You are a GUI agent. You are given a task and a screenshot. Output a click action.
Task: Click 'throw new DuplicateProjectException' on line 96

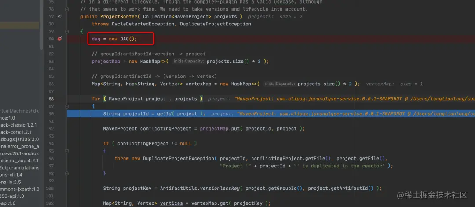pyautogui.click(x=164, y=159)
